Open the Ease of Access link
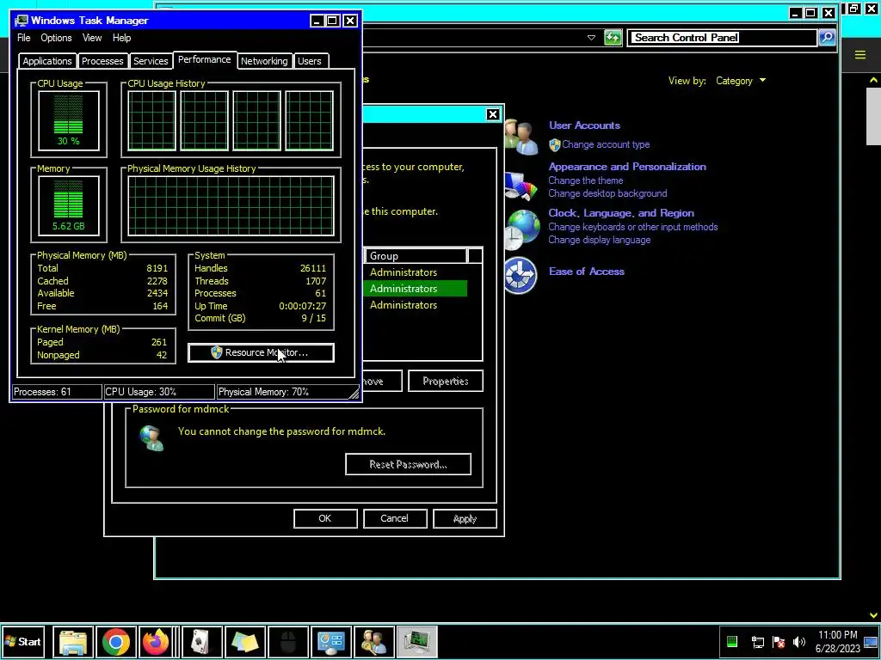This screenshot has width=881, height=660. coord(586,271)
